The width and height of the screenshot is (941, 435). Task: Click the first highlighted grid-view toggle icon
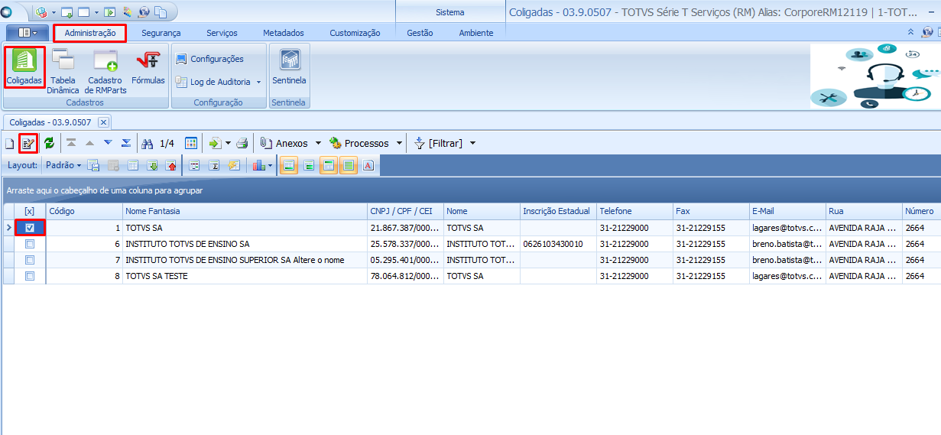coord(289,165)
